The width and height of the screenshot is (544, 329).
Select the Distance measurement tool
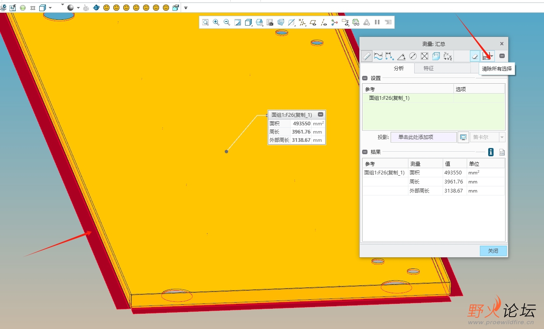coord(389,56)
